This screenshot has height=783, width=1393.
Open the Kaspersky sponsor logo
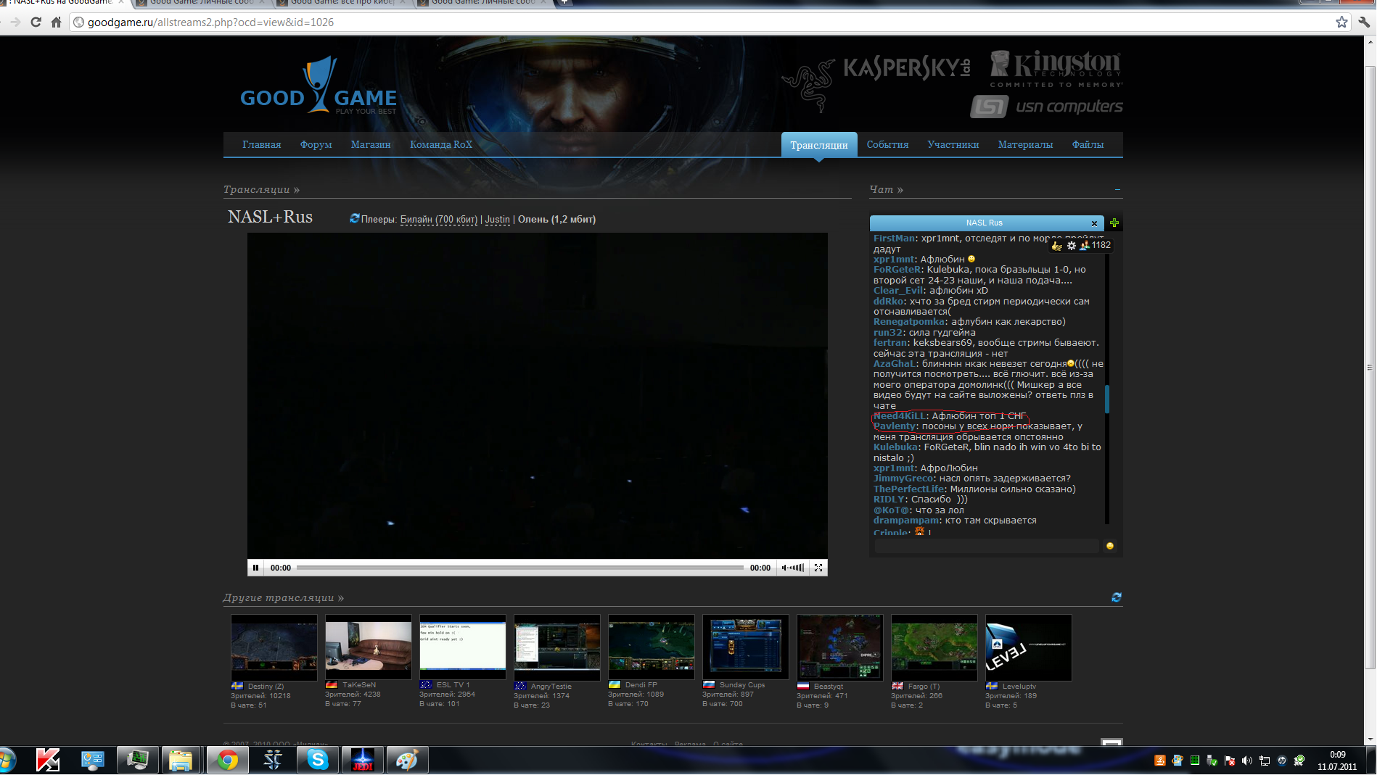pos(907,68)
